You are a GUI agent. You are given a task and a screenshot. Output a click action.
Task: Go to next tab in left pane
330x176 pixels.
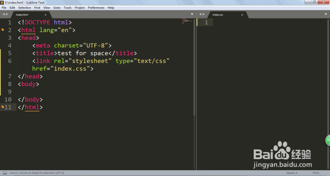click(7, 14)
